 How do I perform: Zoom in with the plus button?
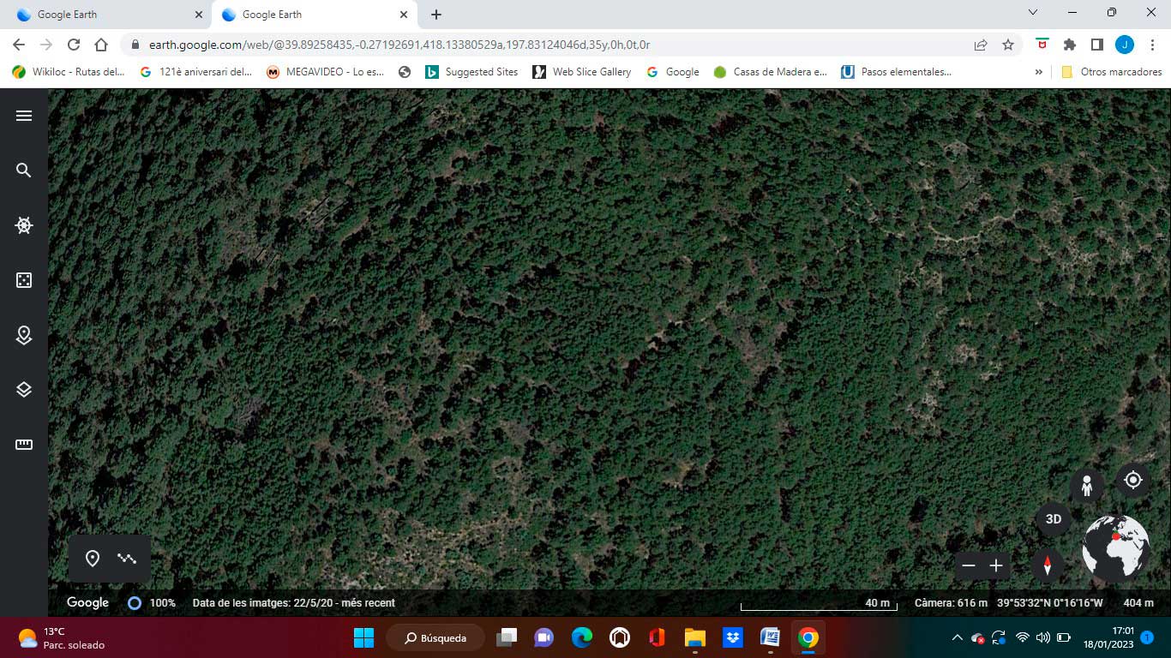coord(996,565)
